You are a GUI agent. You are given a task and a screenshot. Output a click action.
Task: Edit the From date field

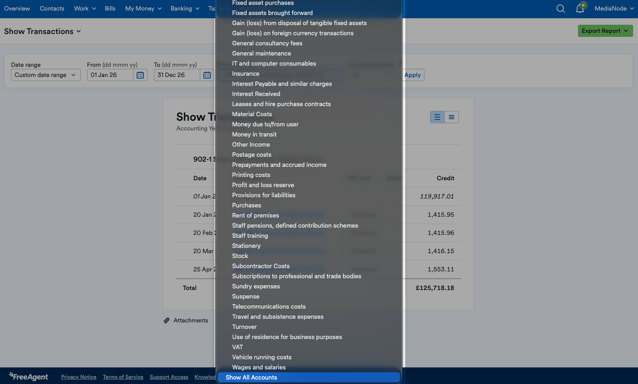click(110, 75)
